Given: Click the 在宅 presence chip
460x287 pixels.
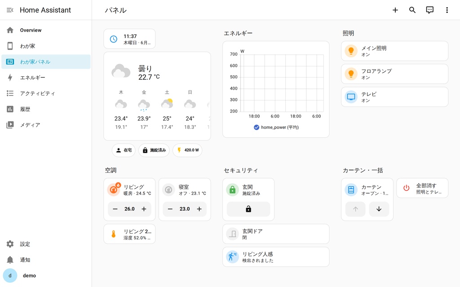Looking at the screenshot, I should 124,150.
